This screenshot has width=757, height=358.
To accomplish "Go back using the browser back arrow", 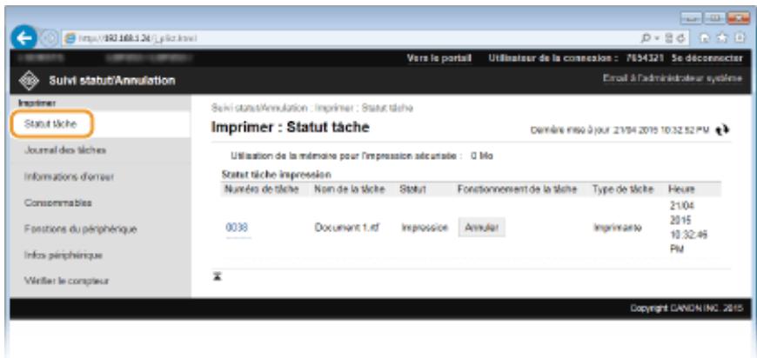I will 23,37.
